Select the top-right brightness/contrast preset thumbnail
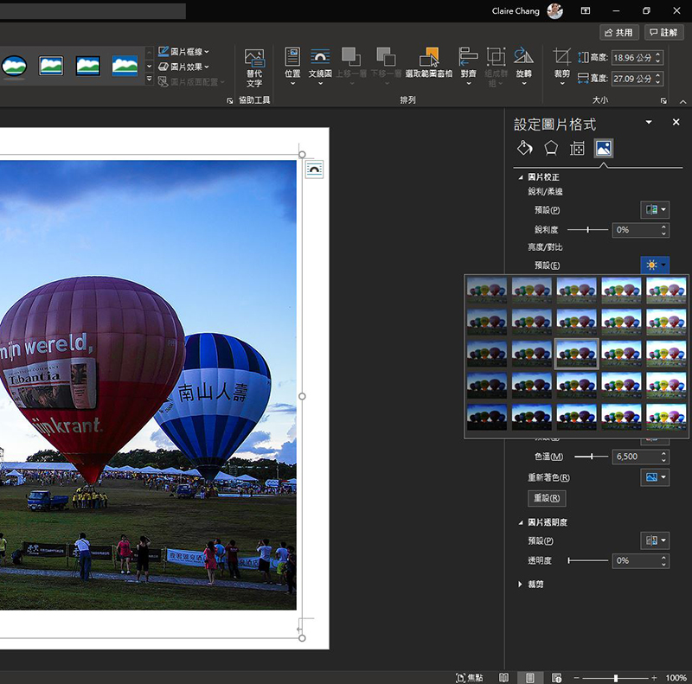The width and height of the screenshot is (692, 684). (x=665, y=289)
